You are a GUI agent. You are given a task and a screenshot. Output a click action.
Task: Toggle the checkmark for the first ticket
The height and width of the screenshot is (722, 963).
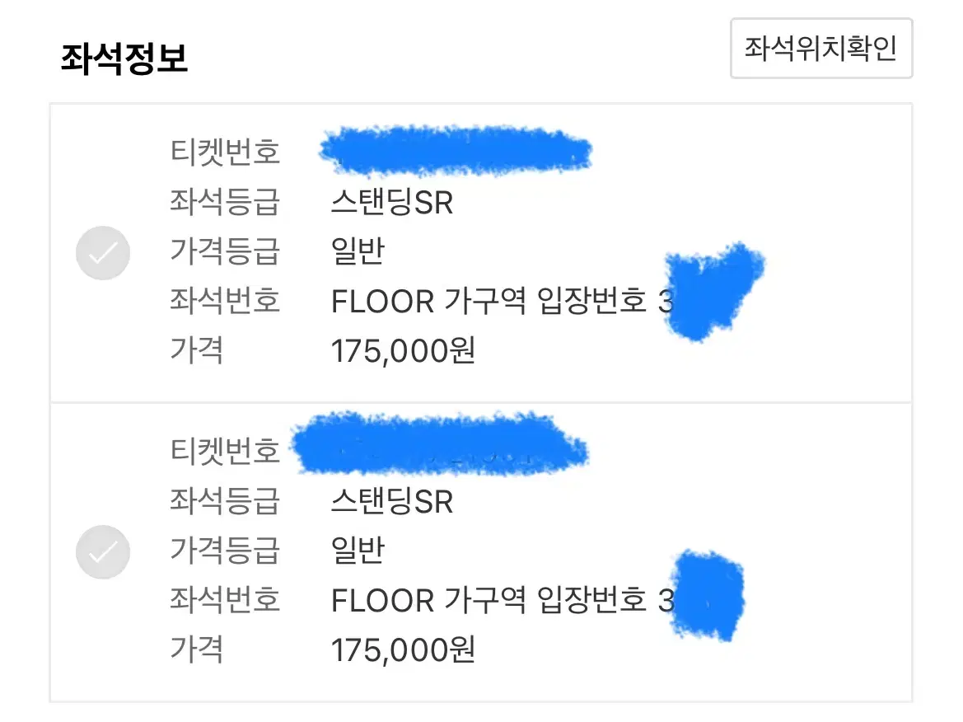(x=103, y=252)
